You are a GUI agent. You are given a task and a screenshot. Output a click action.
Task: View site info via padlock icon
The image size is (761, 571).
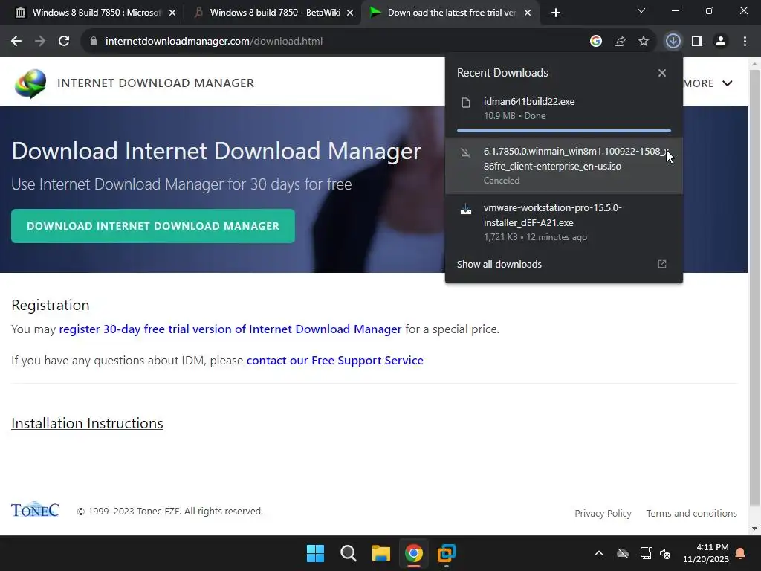93,42
